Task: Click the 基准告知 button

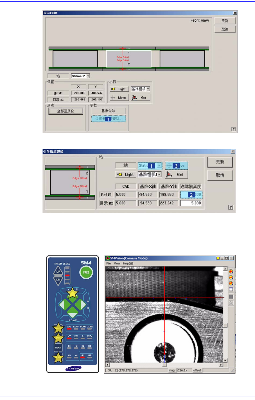Action: [x=108, y=111]
